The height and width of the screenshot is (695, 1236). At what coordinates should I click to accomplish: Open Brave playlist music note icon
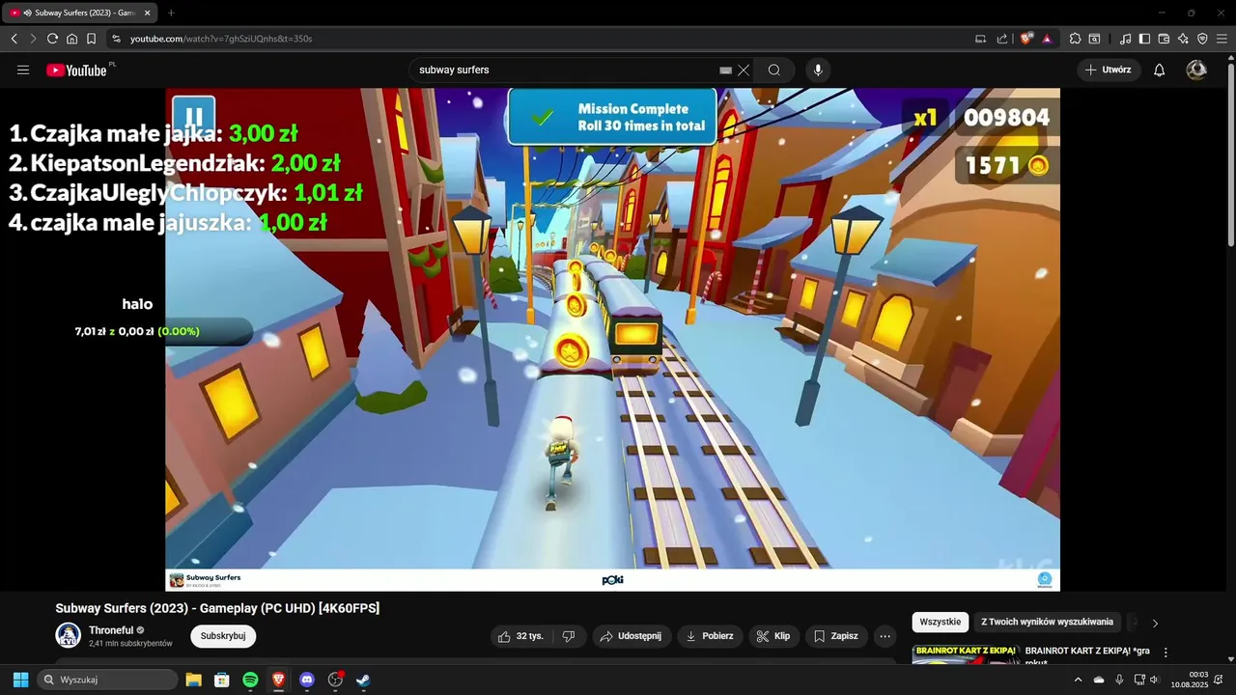[x=1125, y=39]
